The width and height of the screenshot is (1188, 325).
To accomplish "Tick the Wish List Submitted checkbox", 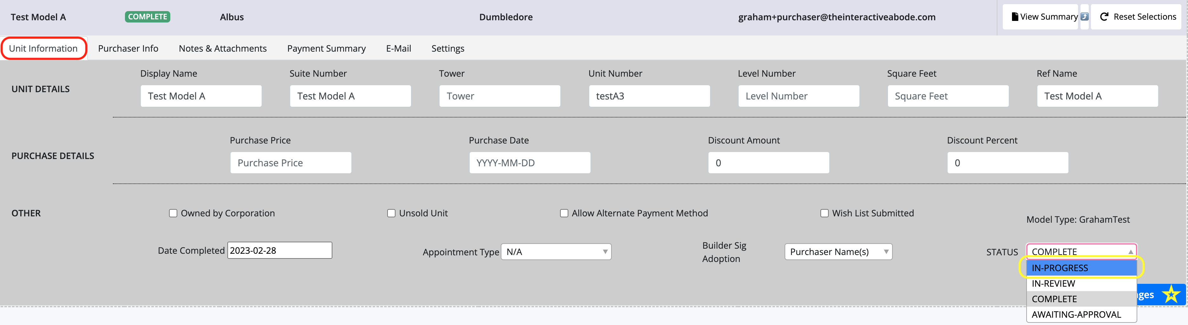I will 825,213.
